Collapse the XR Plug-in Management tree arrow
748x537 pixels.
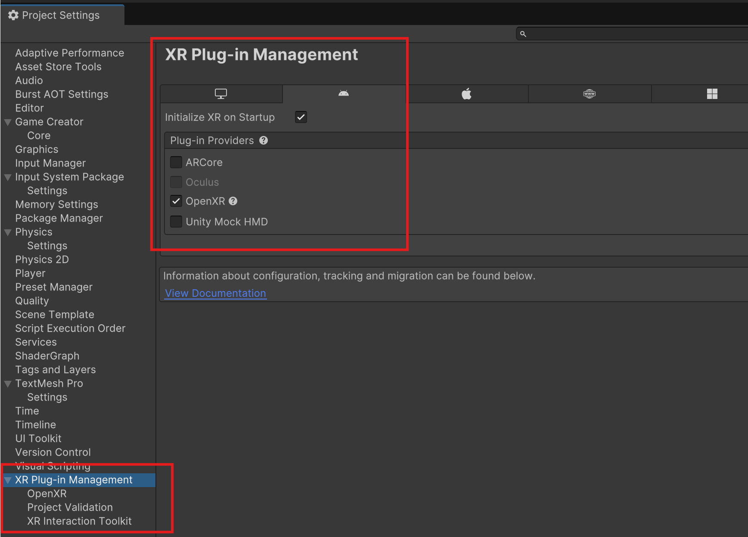8,480
